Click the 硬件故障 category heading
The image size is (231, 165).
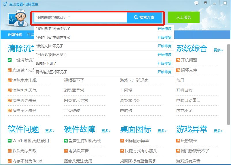(x=79, y=129)
